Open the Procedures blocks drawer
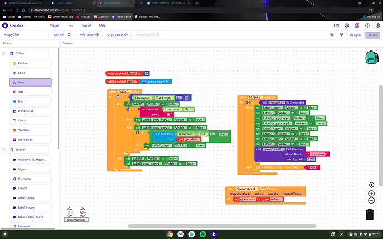The height and width of the screenshot is (239, 383). click(x=31, y=140)
